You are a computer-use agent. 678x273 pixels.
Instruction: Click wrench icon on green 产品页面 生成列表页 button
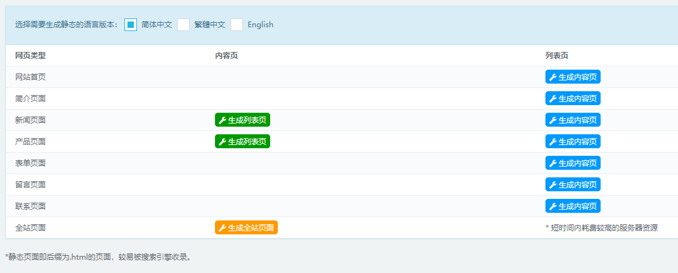pos(222,142)
